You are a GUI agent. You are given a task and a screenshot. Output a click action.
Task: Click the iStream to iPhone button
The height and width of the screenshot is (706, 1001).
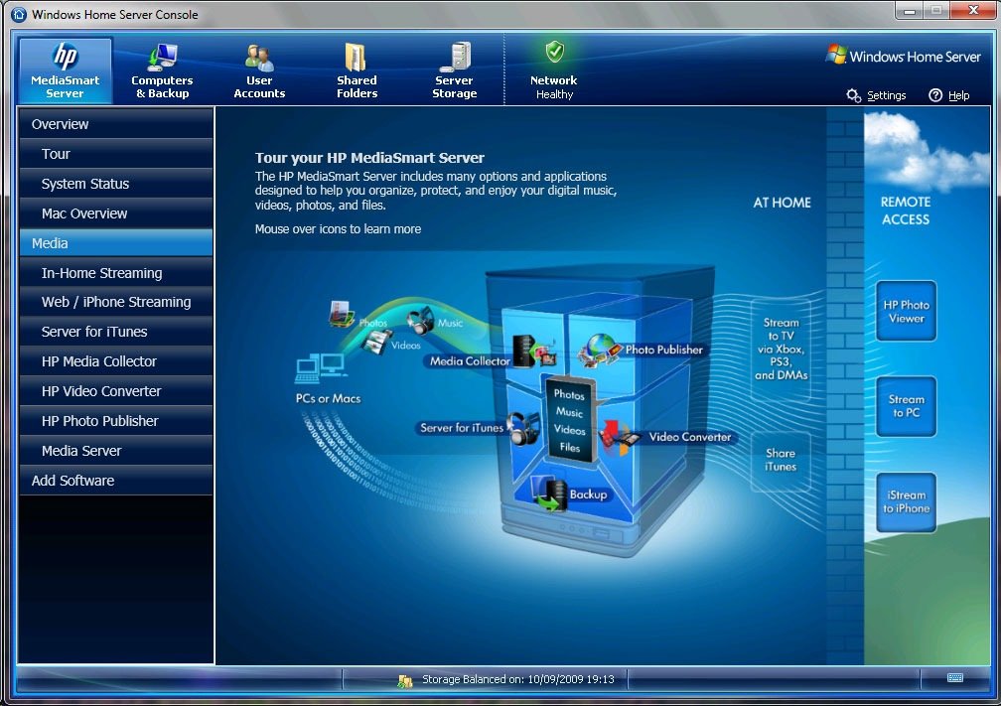(906, 501)
